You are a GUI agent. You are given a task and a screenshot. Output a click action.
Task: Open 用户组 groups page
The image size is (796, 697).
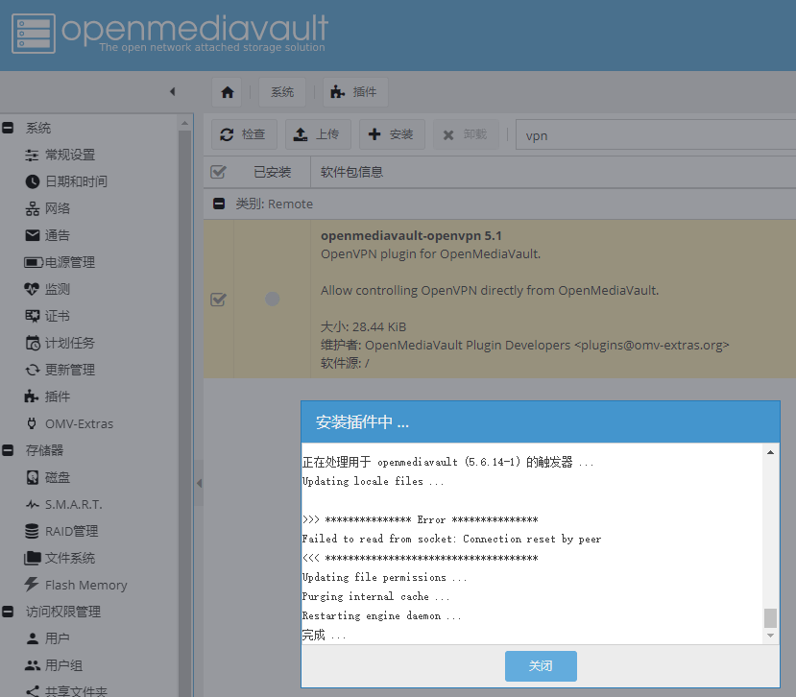pyautogui.click(x=63, y=665)
